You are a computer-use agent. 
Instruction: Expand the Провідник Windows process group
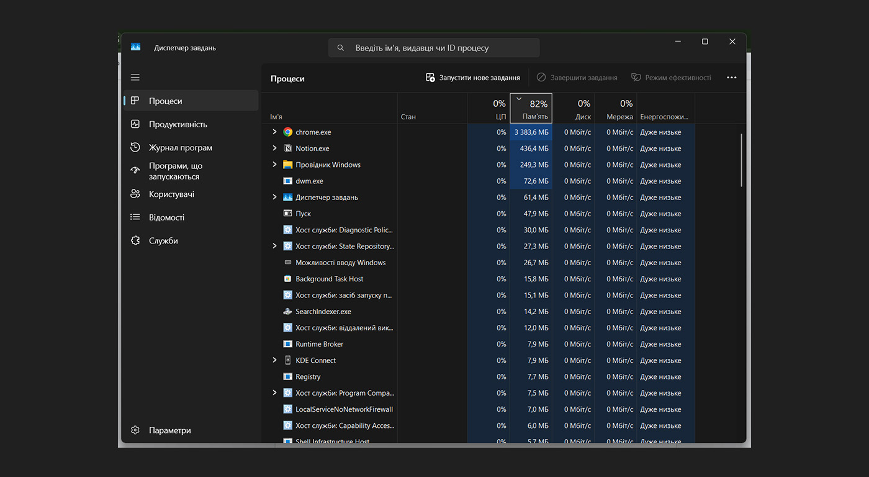(x=274, y=165)
